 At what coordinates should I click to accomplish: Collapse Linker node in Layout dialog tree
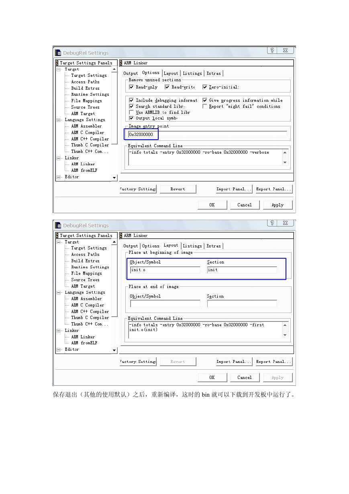pos(59,330)
